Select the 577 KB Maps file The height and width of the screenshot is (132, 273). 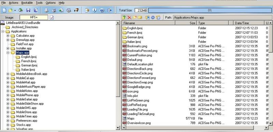[131, 118]
